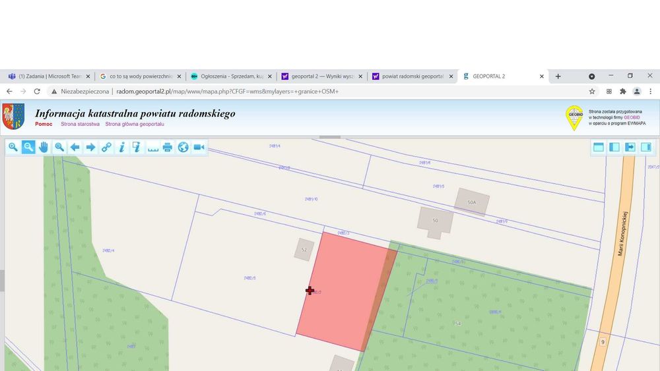Select the ruler measure tool
This screenshot has width=660, height=371.
pos(152,148)
